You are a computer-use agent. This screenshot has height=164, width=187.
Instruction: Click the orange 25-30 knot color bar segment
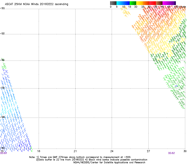pyautogui.click(x=146, y=3)
